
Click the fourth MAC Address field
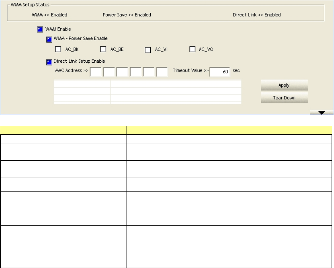pos(136,72)
